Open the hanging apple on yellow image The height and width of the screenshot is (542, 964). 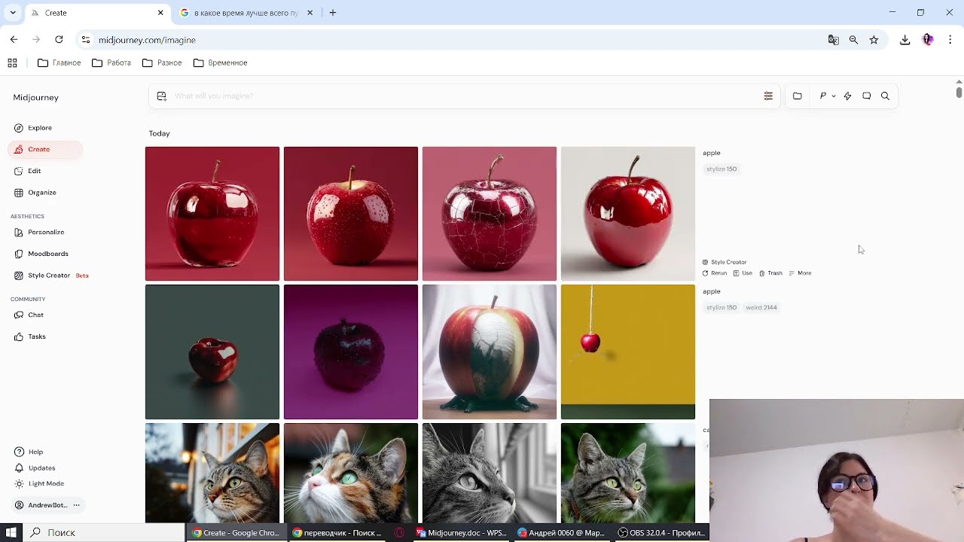point(628,352)
